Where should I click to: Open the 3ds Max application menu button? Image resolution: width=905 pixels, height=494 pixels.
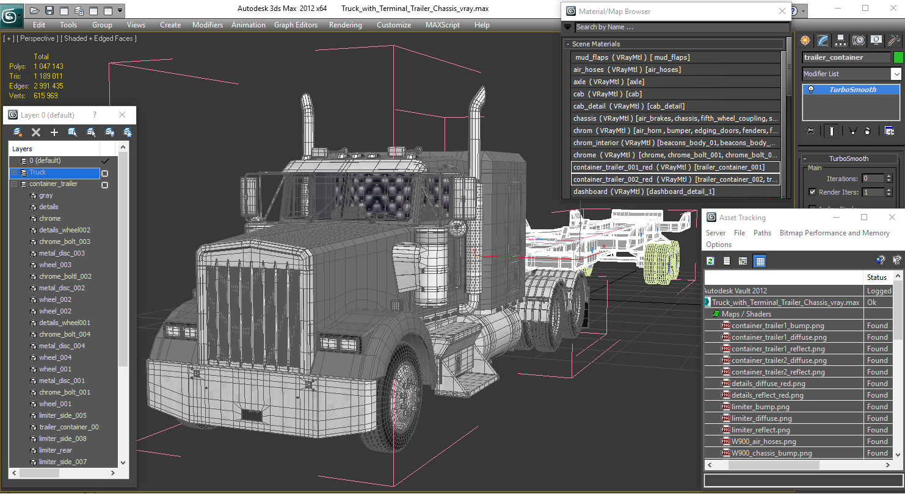pyautogui.click(x=11, y=15)
